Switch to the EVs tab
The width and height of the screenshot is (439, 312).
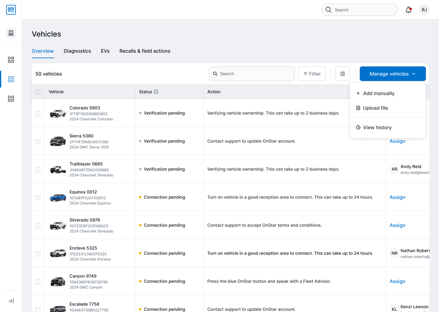coord(105,51)
